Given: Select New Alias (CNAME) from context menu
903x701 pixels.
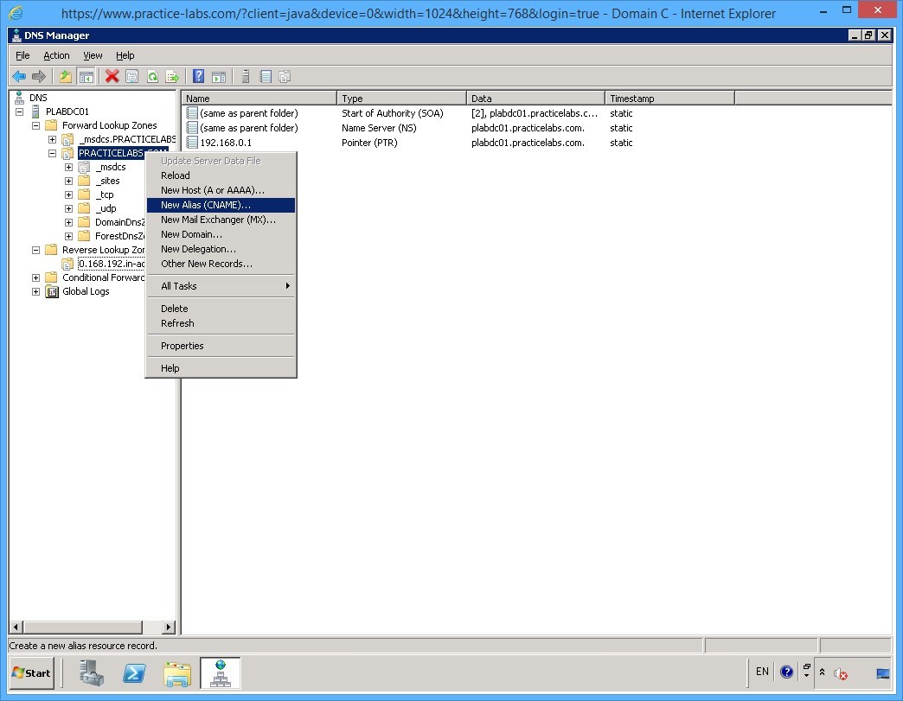Looking at the screenshot, I should tap(206, 205).
